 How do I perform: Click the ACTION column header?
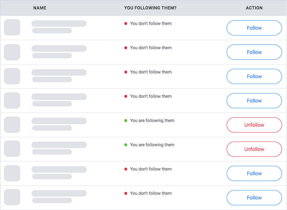[254, 8]
